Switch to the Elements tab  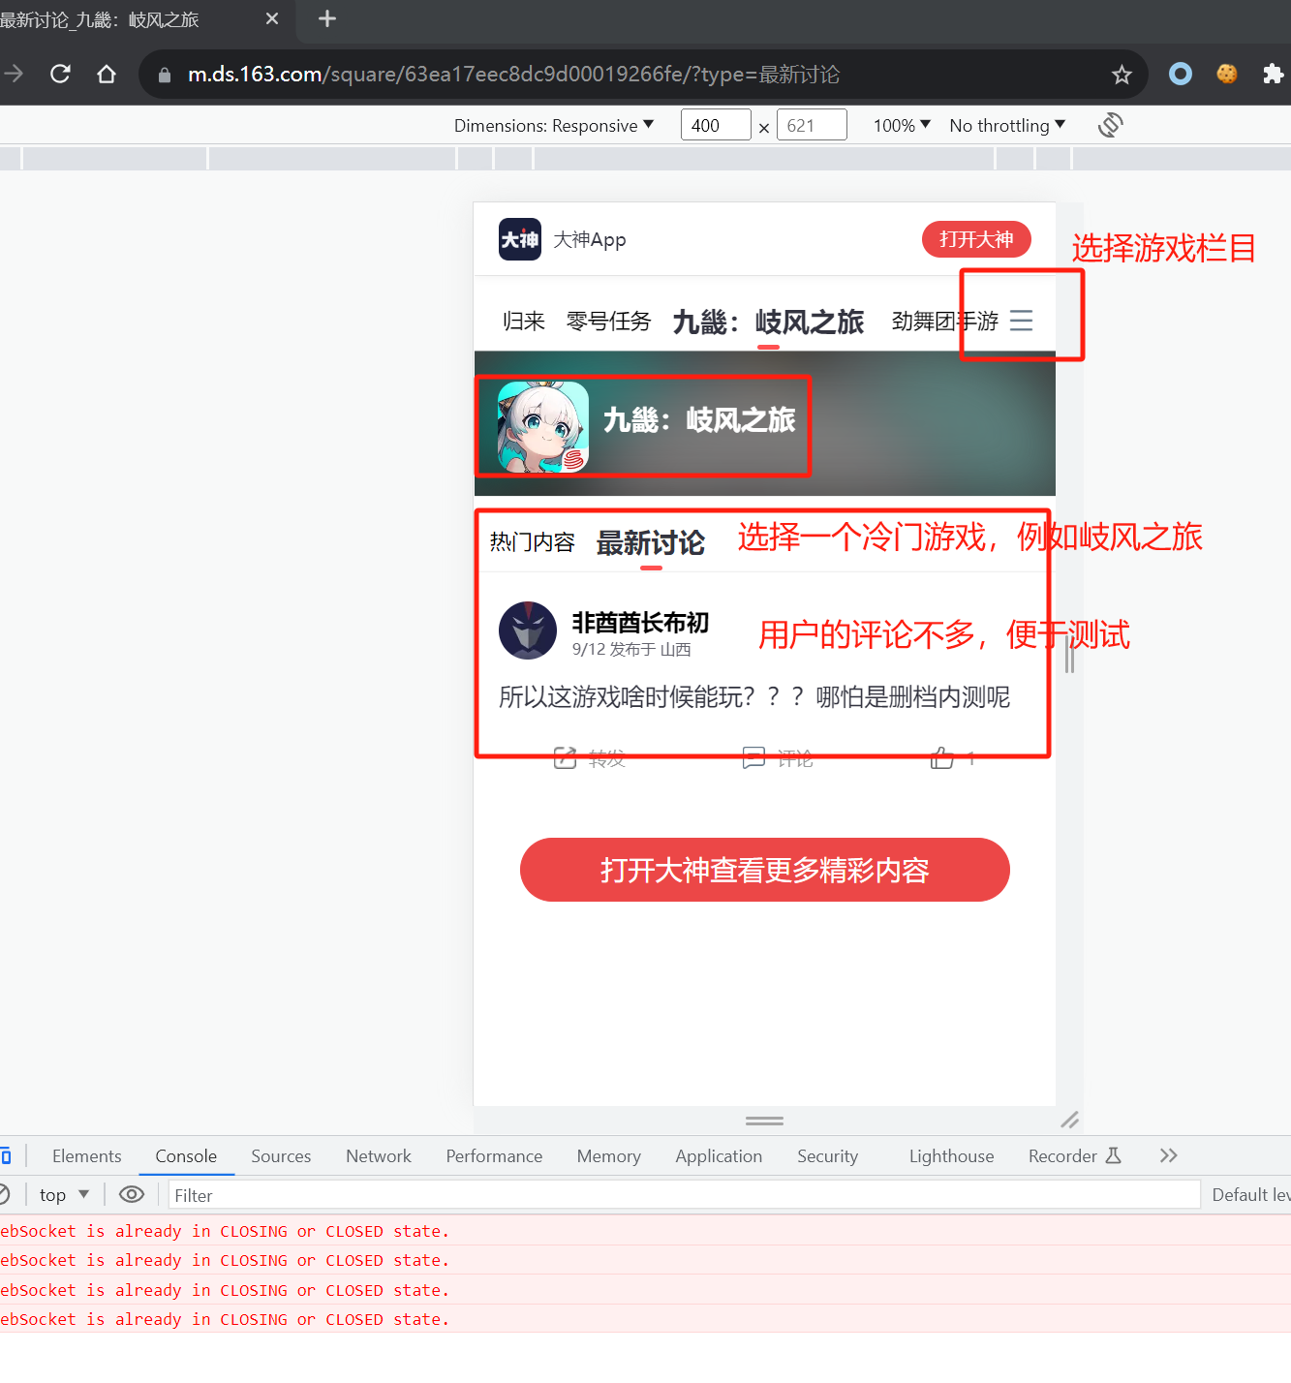[87, 1155]
